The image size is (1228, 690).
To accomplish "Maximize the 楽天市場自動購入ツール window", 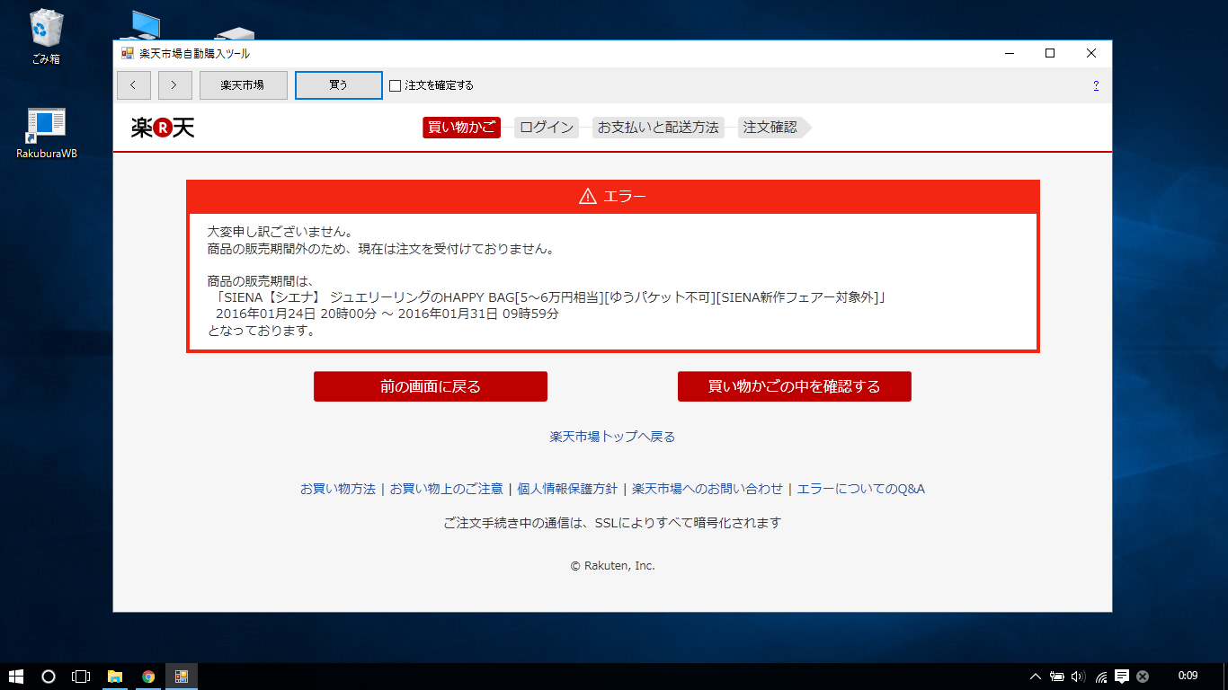I will tap(1050, 53).
